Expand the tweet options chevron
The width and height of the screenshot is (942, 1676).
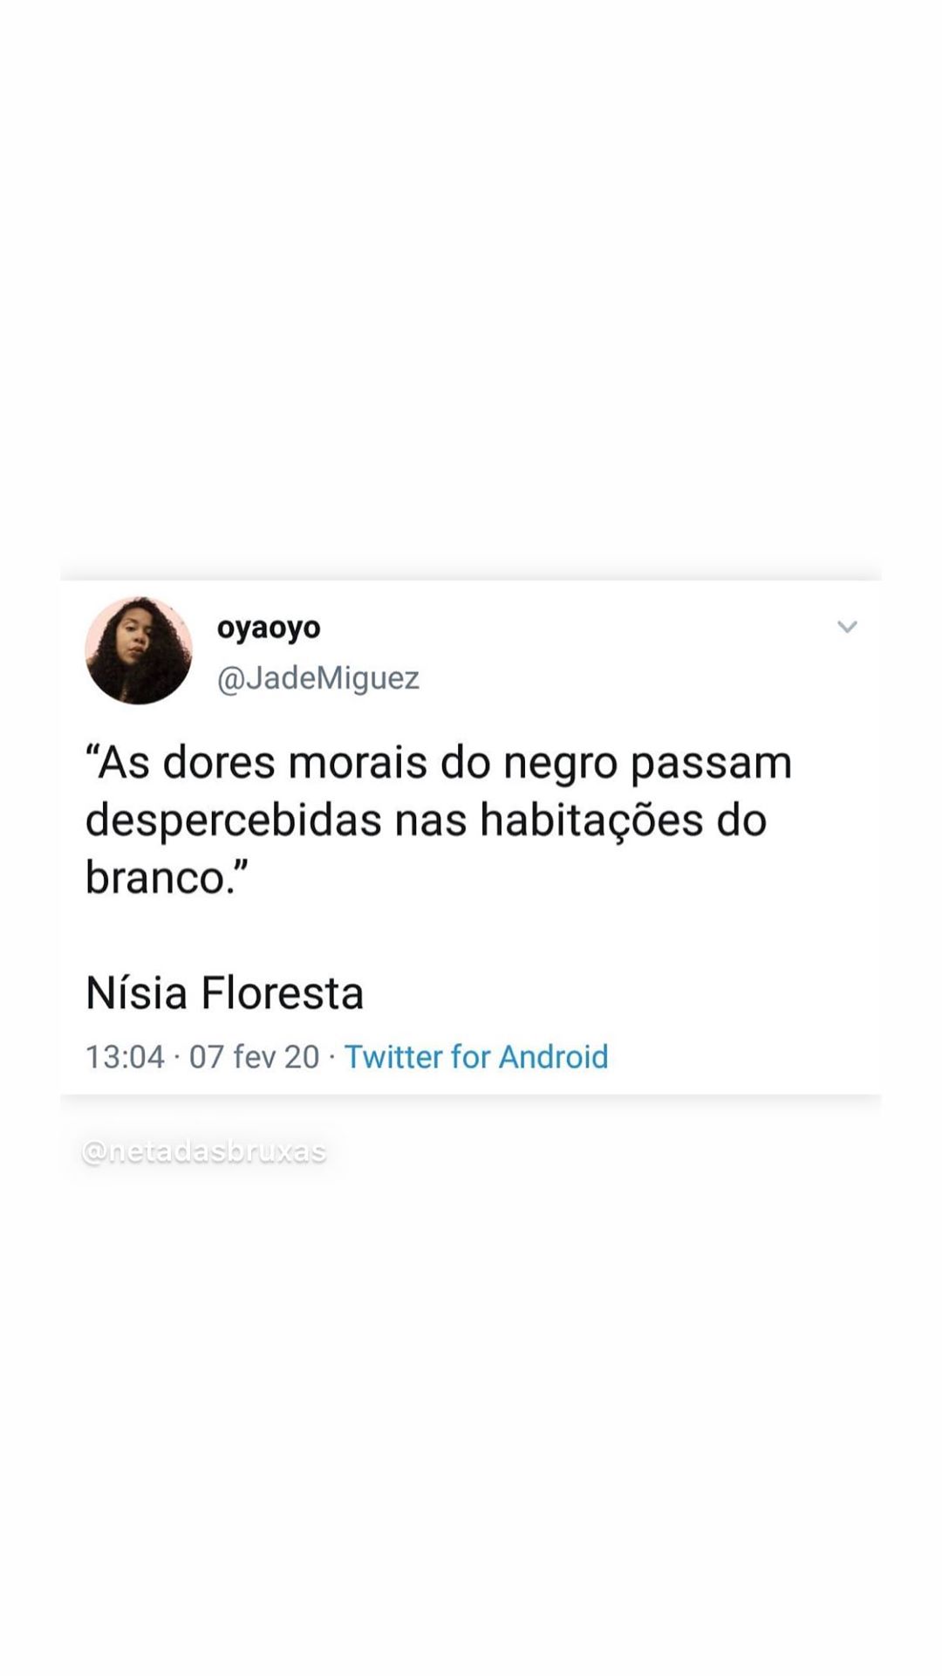pos(847,627)
